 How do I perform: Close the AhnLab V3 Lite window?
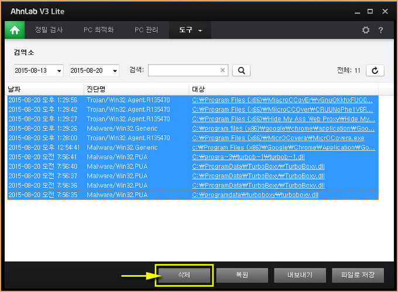click(x=385, y=12)
